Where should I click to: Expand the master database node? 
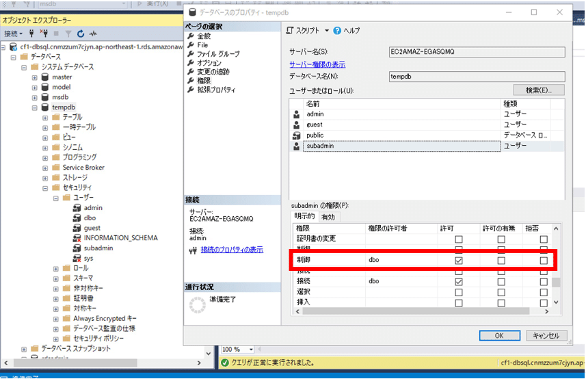pyautogui.click(x=34, y=77)
